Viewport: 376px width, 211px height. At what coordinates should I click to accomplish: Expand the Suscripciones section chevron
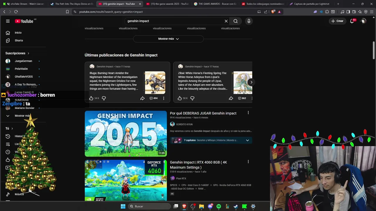(28, 53)
